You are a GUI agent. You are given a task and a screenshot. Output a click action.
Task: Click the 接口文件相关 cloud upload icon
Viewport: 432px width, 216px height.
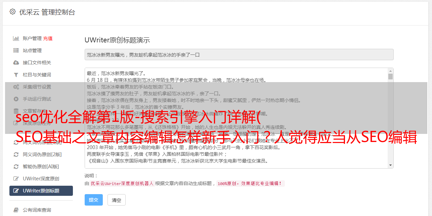[x=16, y=63]
